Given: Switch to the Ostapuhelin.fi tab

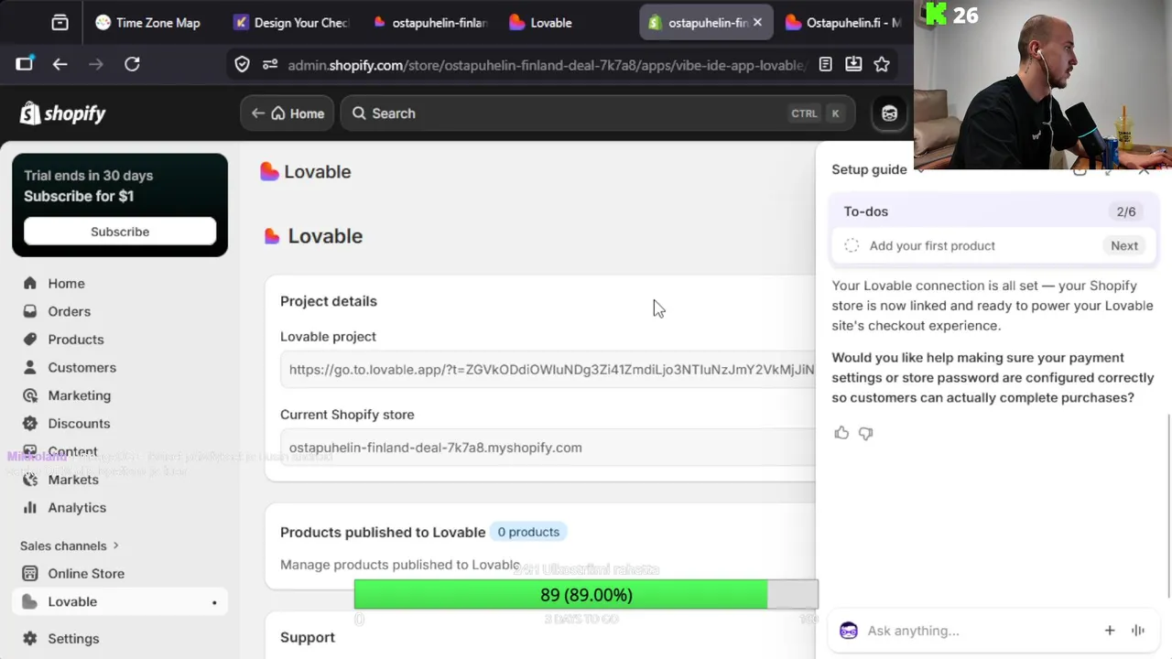Looking at the screenshot, I should pyautogui.click(x=842, y=23).
